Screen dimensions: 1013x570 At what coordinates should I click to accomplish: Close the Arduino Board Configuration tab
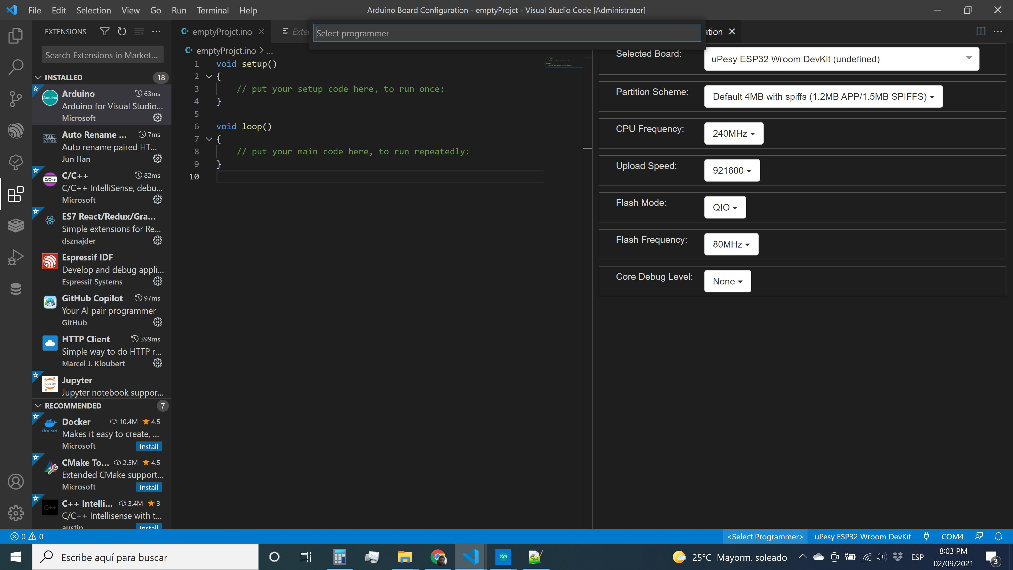(x=732, y=31)
